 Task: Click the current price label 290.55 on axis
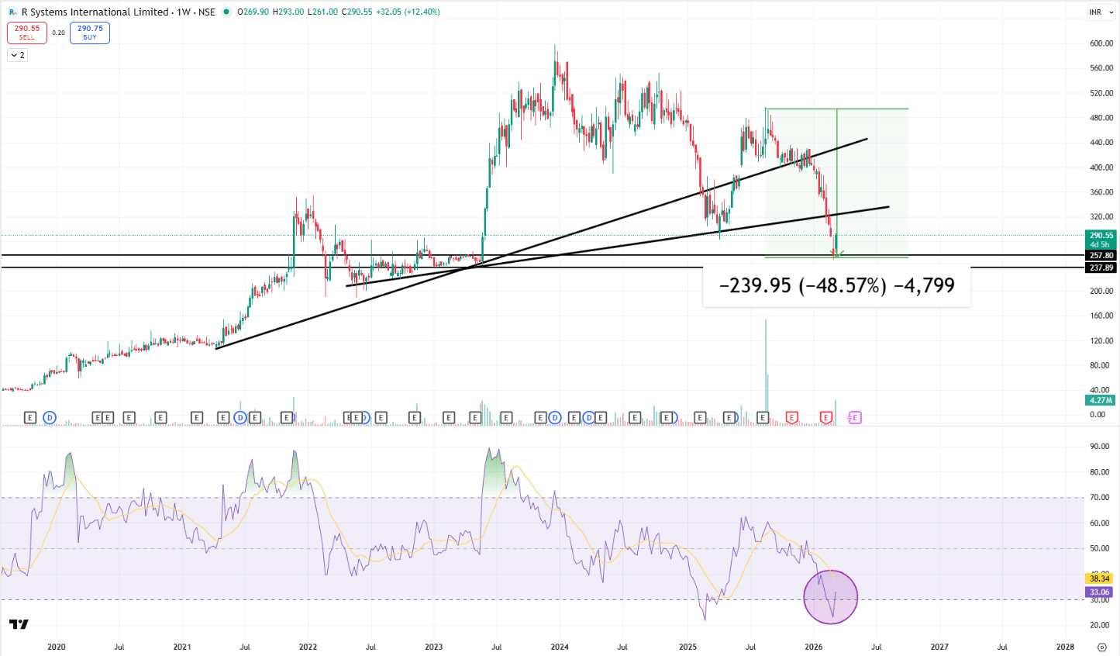(1101, 235)
